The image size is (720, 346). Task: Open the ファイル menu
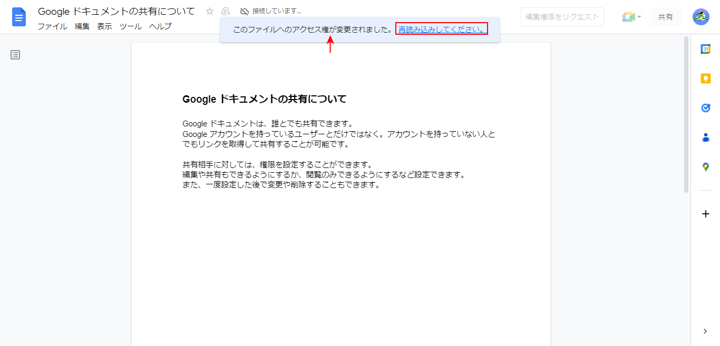(x=52, y=26)
